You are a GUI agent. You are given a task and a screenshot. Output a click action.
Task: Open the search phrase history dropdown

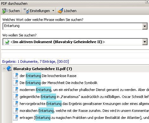click(145, 26)
